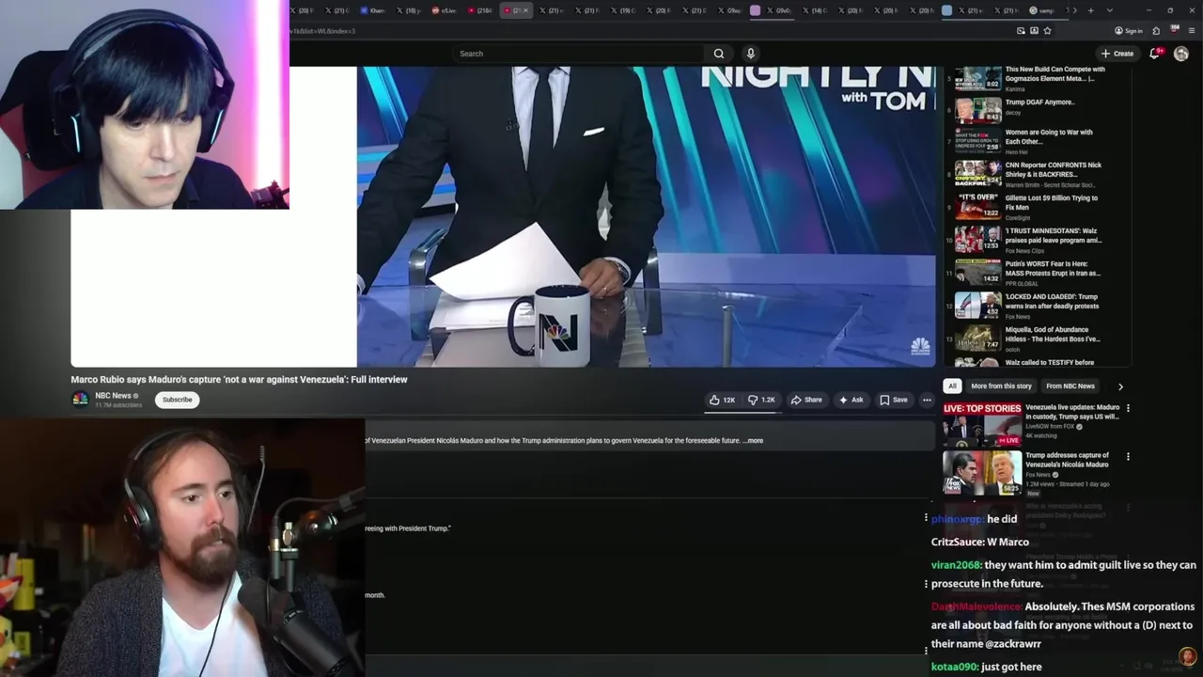Switch to the r/Live browser tab
The height and width of the screenshot is (677, 1203).
coord(445,10)
